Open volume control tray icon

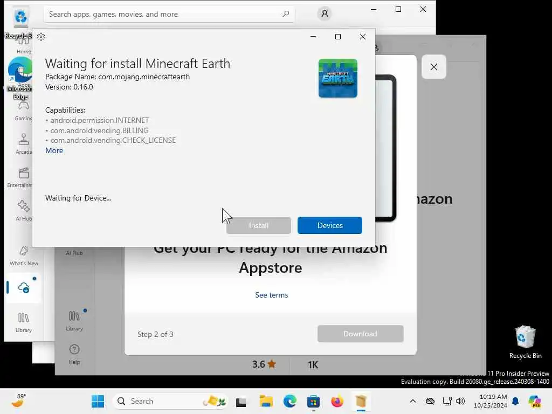click(460, 401)
